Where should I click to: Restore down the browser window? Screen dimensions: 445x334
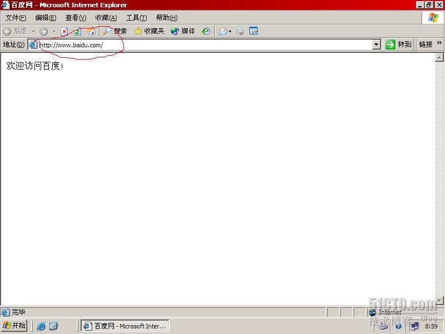[428, 5]
